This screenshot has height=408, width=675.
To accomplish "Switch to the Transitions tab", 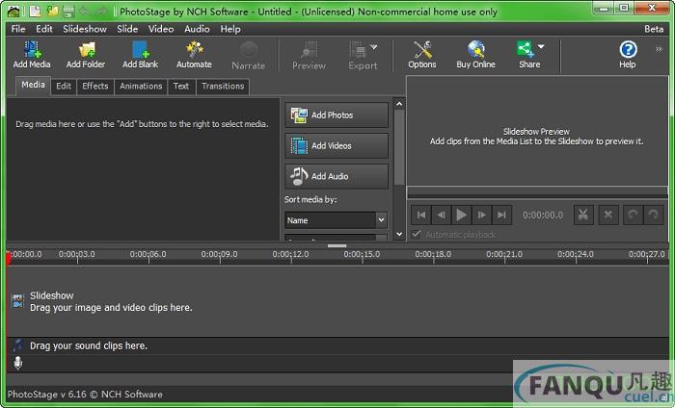I will 223,87.
